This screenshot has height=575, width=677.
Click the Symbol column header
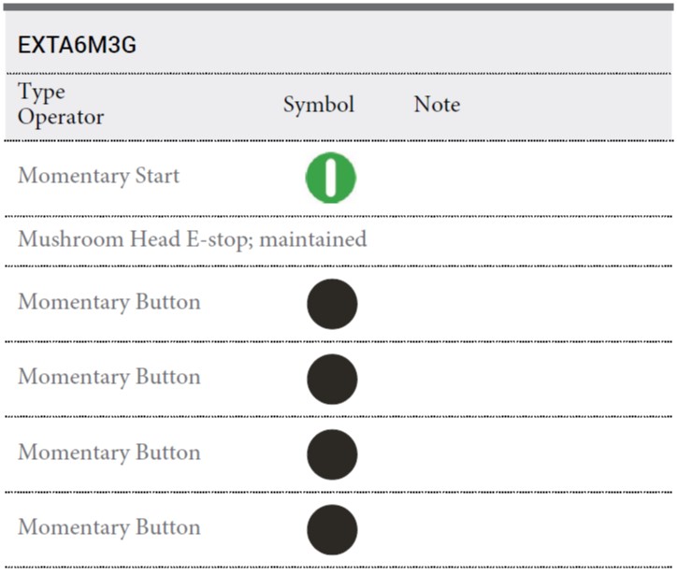coord(319,105)
